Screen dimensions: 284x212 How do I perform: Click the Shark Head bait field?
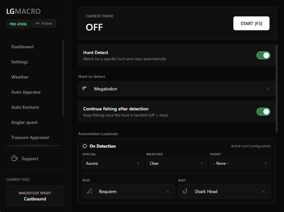[x=224, y=191]
